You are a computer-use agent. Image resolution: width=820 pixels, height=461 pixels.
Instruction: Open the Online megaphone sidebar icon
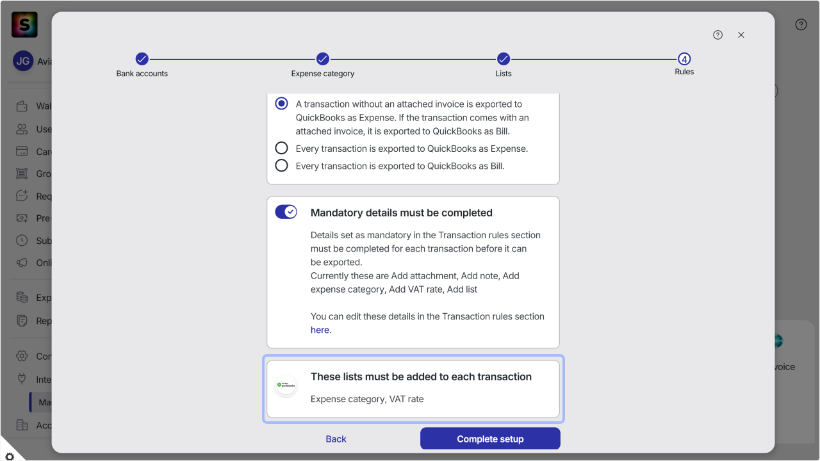point(22,263)
